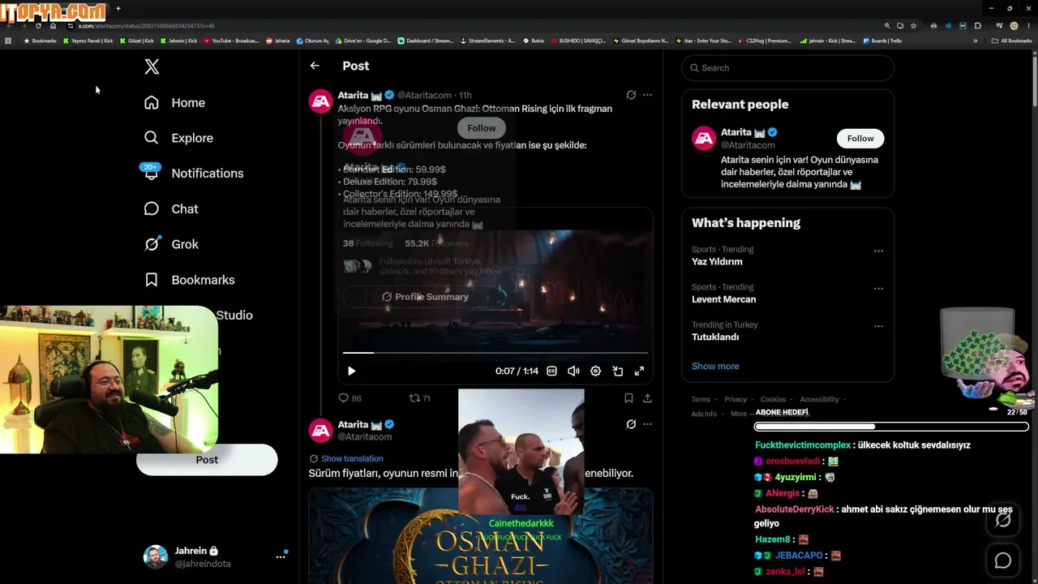Image resolution: width=1038 pixels, height=584 pixels.
Task: Open the Chrome three-dot menu
Action: [1027, 26]
